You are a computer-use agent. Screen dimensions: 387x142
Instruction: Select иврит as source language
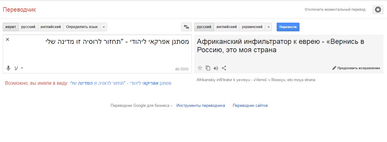pos(10,27)
